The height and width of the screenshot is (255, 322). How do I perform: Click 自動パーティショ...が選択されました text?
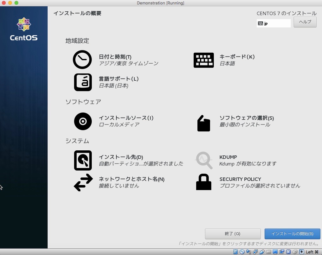[141, 164]
